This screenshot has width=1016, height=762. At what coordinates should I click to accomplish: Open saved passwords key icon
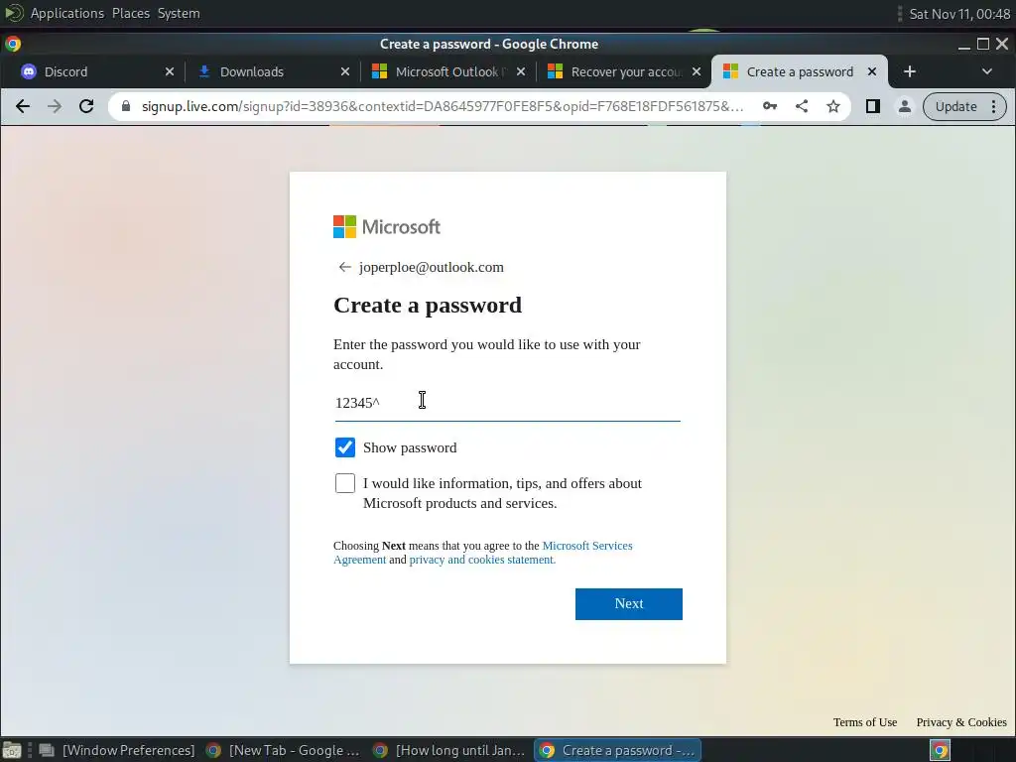tap(770, 106)
